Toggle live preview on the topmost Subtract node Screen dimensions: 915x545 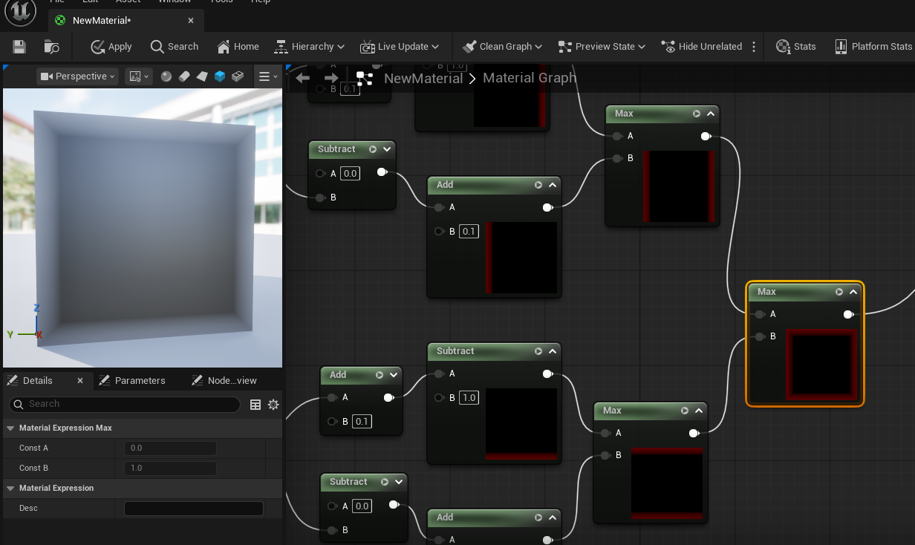(x=373, y=149)
